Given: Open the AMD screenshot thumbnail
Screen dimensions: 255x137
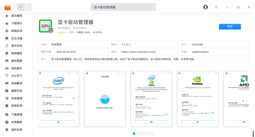Looking at the screenshot, I should click(x=236, y=99).
